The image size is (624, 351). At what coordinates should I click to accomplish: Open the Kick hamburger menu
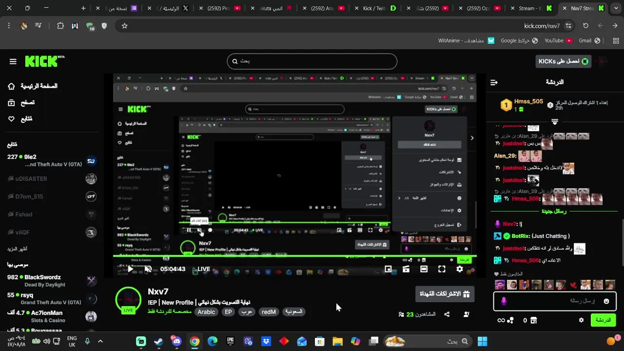[13, 61]
